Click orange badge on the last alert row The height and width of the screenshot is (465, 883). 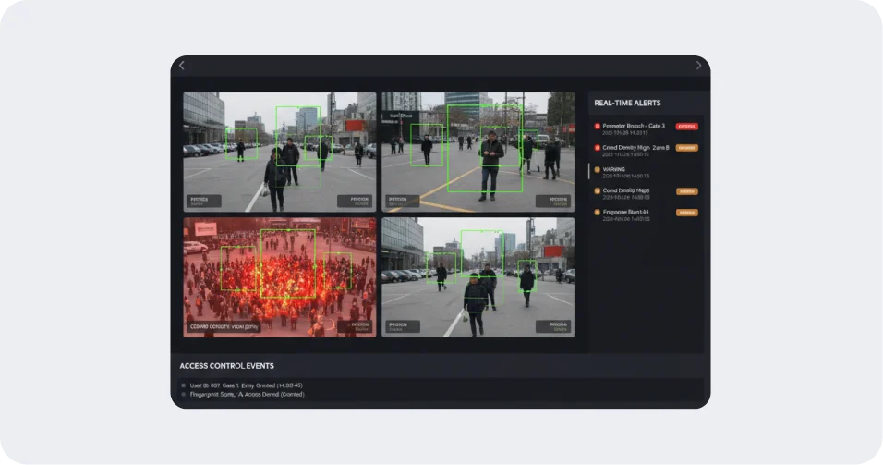pos(686,213)
